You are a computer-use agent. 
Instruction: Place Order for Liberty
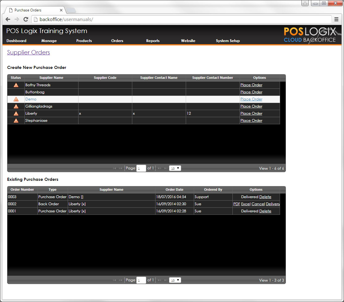click(251, 113)
